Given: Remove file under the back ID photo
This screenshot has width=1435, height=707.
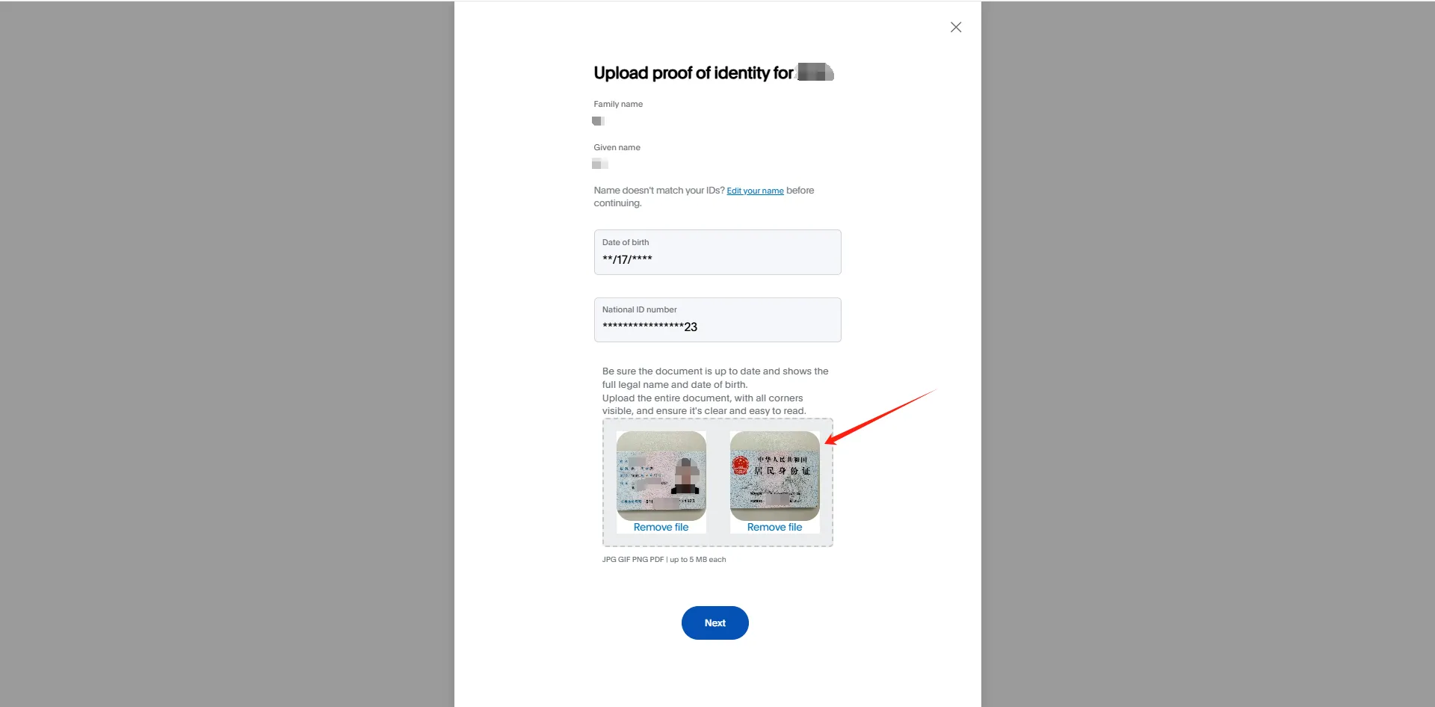Looking at the screenshot, I should pos(774,527).
